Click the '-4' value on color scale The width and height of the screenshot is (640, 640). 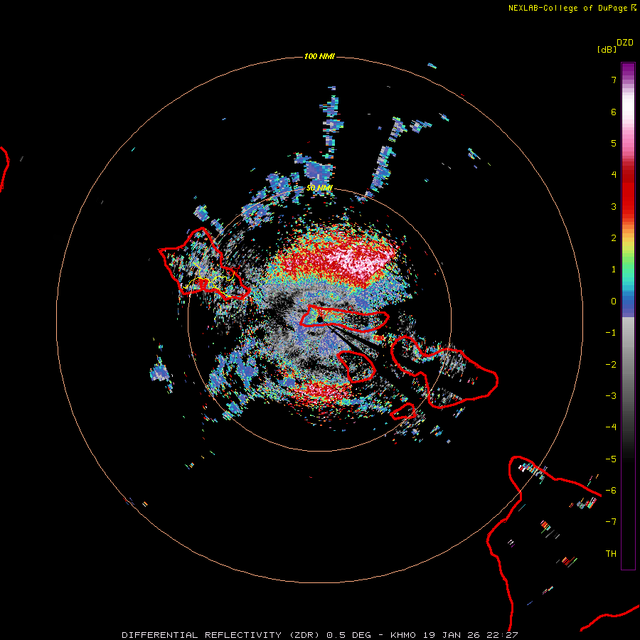point(611,427)
